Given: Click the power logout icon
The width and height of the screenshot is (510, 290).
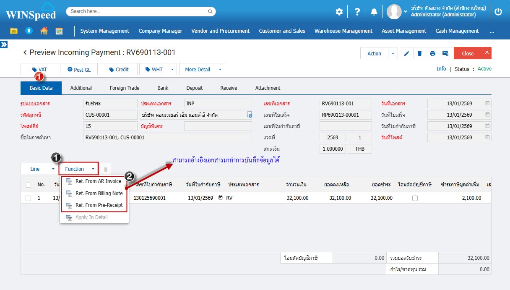Looking at the screenshot, I should pos(498,12).
